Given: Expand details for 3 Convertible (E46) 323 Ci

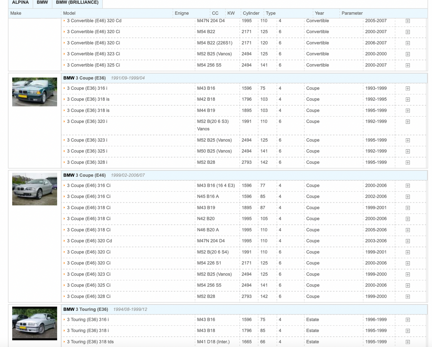Looking at the screenshot, I should [407, 54].
